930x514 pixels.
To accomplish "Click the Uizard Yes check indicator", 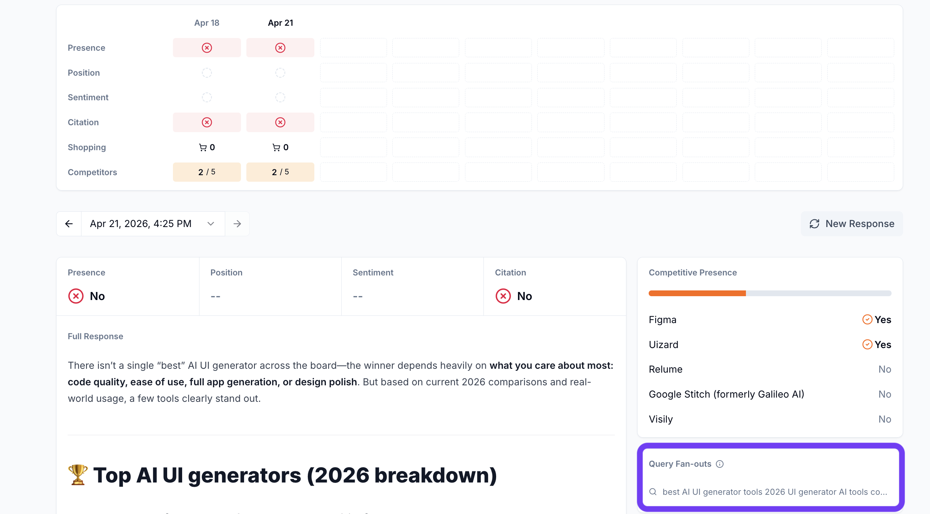I will pyautogui.click(x=867, y=345).
